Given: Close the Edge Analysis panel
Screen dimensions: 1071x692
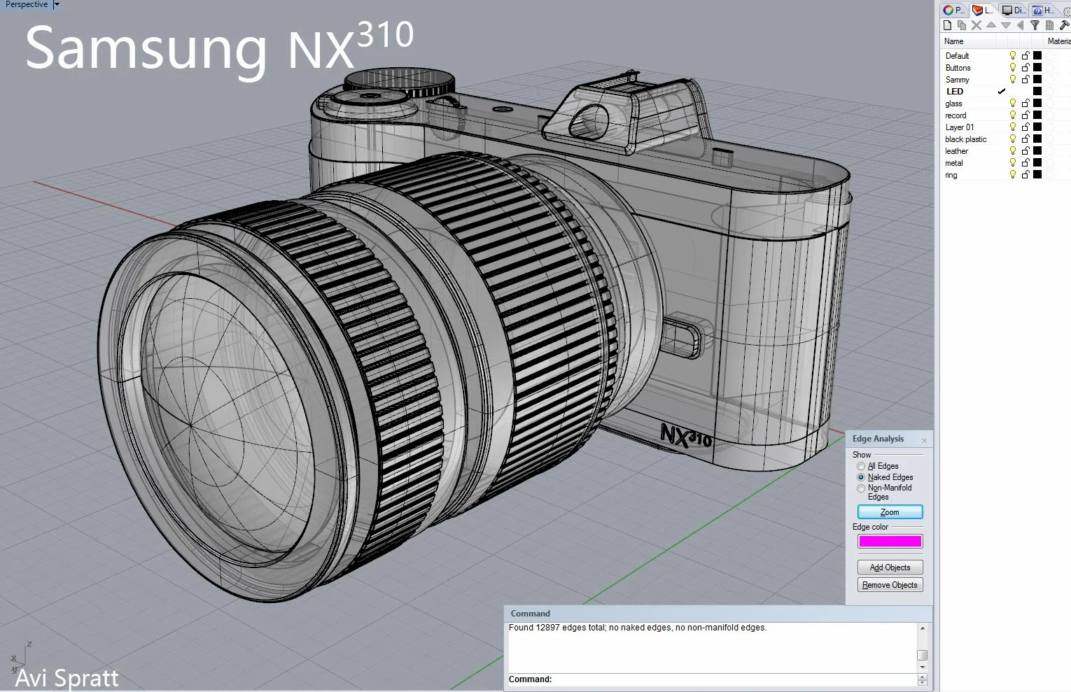Looking at the screenshot, I should click(924, 440).
